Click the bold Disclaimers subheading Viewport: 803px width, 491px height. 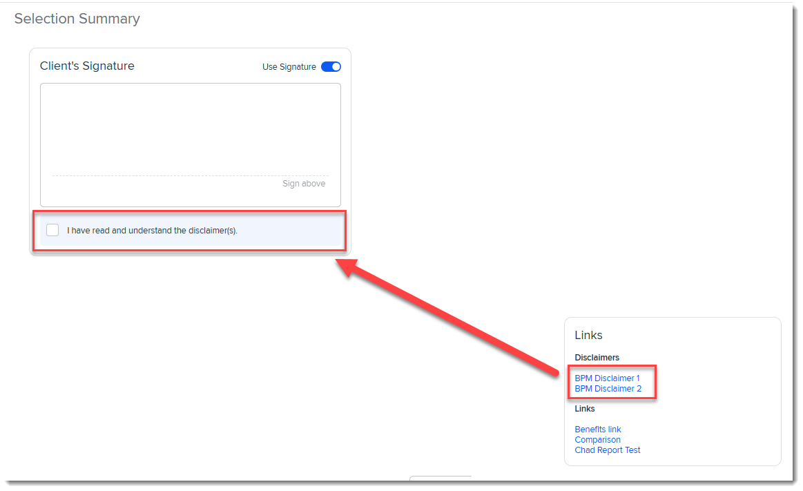tap(597, 358)
